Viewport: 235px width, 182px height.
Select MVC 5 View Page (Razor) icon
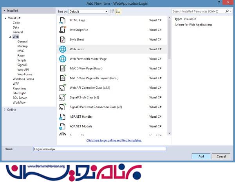62,68
